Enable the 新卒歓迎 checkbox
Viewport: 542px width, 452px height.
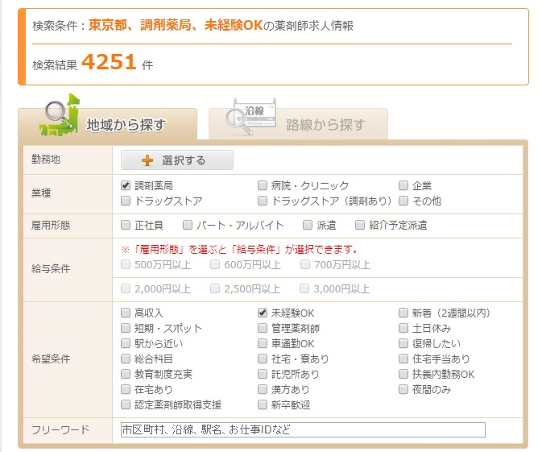pos(263,404)
